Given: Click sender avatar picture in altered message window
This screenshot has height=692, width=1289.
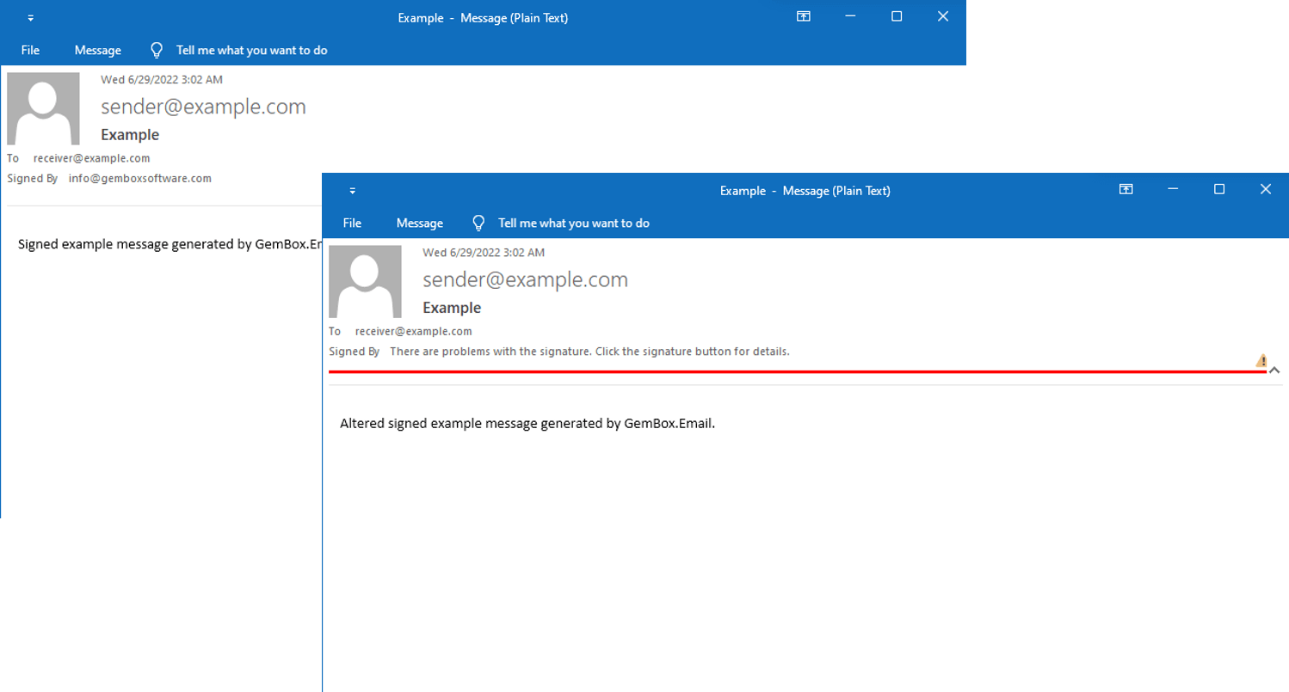Looking at the screenshot, I should coord(365,281).
